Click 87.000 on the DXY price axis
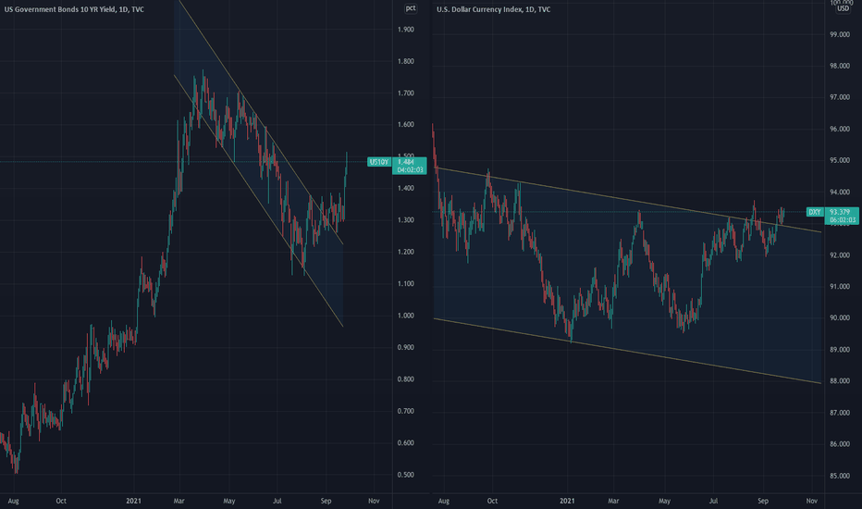The image size is (862, 509). pos(840,413)
